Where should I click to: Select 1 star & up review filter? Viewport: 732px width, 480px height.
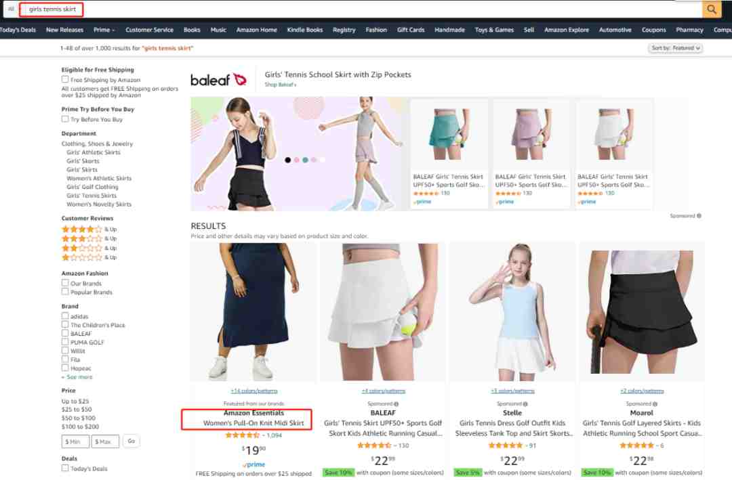(x=89, y=257)
